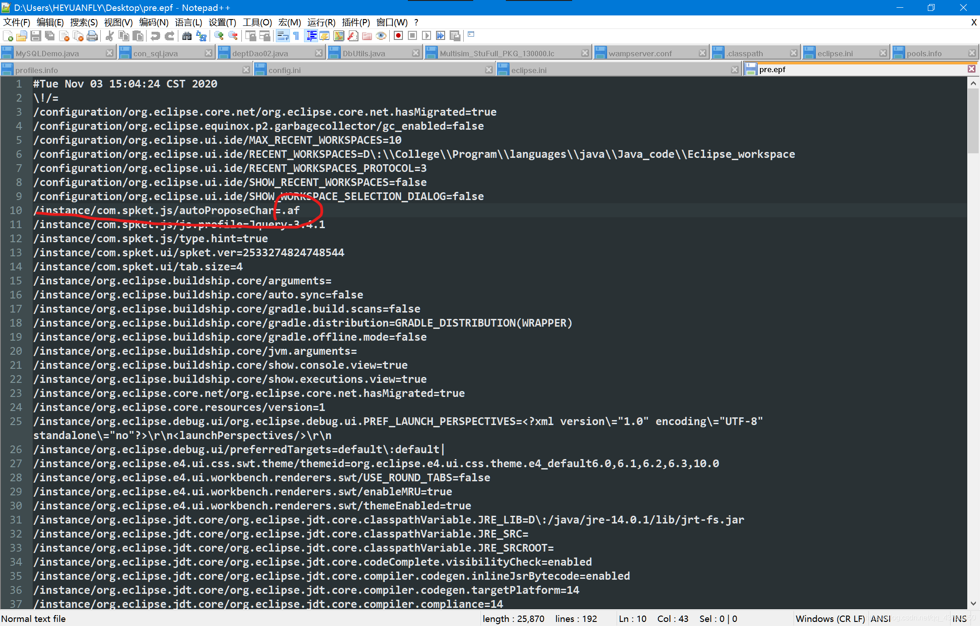Open the Document Map panel icon
Screen dimensions: 980x626
point(338,36)
